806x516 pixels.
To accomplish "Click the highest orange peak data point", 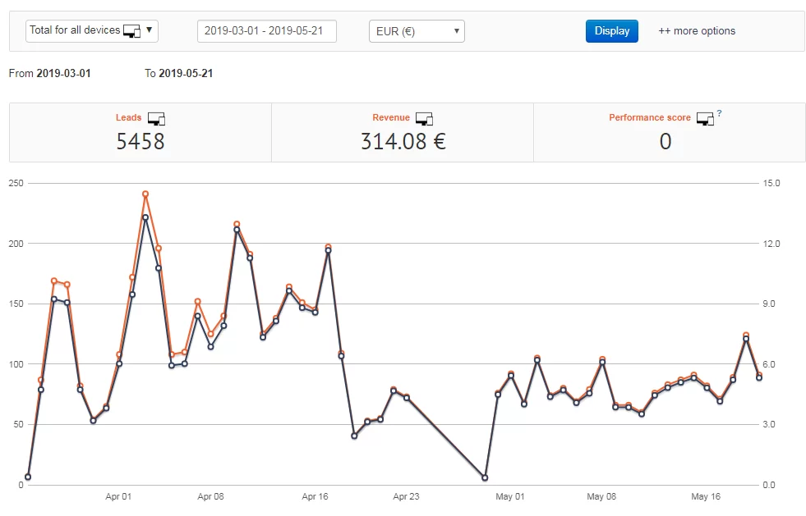I will coord(145,194).
